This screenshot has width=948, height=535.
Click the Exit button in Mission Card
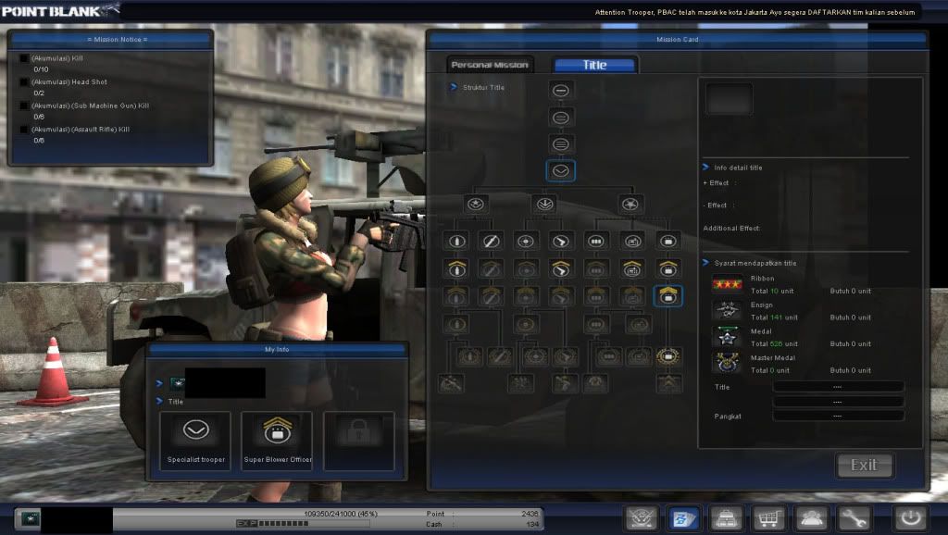click(864, 465)
